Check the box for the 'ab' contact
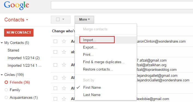The height and width of the screenshot is (102, 193). tap(55, 52)
